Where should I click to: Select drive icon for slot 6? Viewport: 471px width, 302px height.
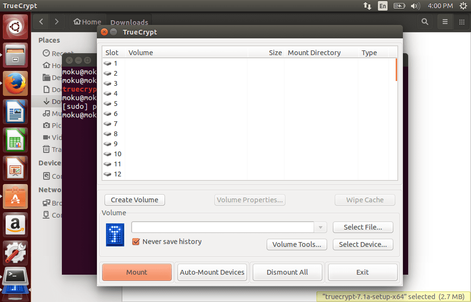click(x=107, y=114)
